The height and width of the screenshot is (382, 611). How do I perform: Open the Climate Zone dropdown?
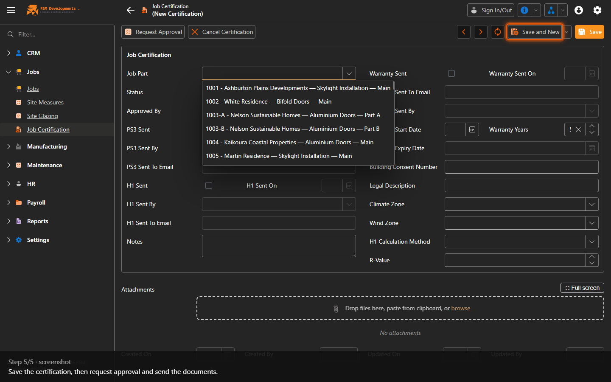[x=592, y=204]
